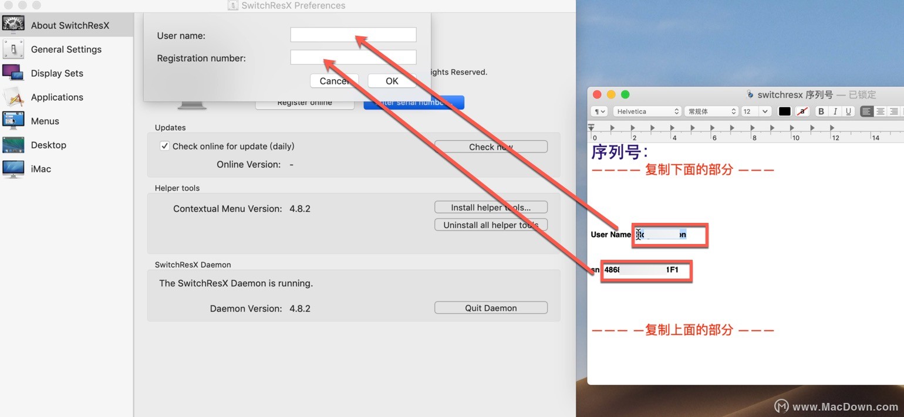
Task: Open About SwitchResX via its gear icon
Action: tap(13, 25)
